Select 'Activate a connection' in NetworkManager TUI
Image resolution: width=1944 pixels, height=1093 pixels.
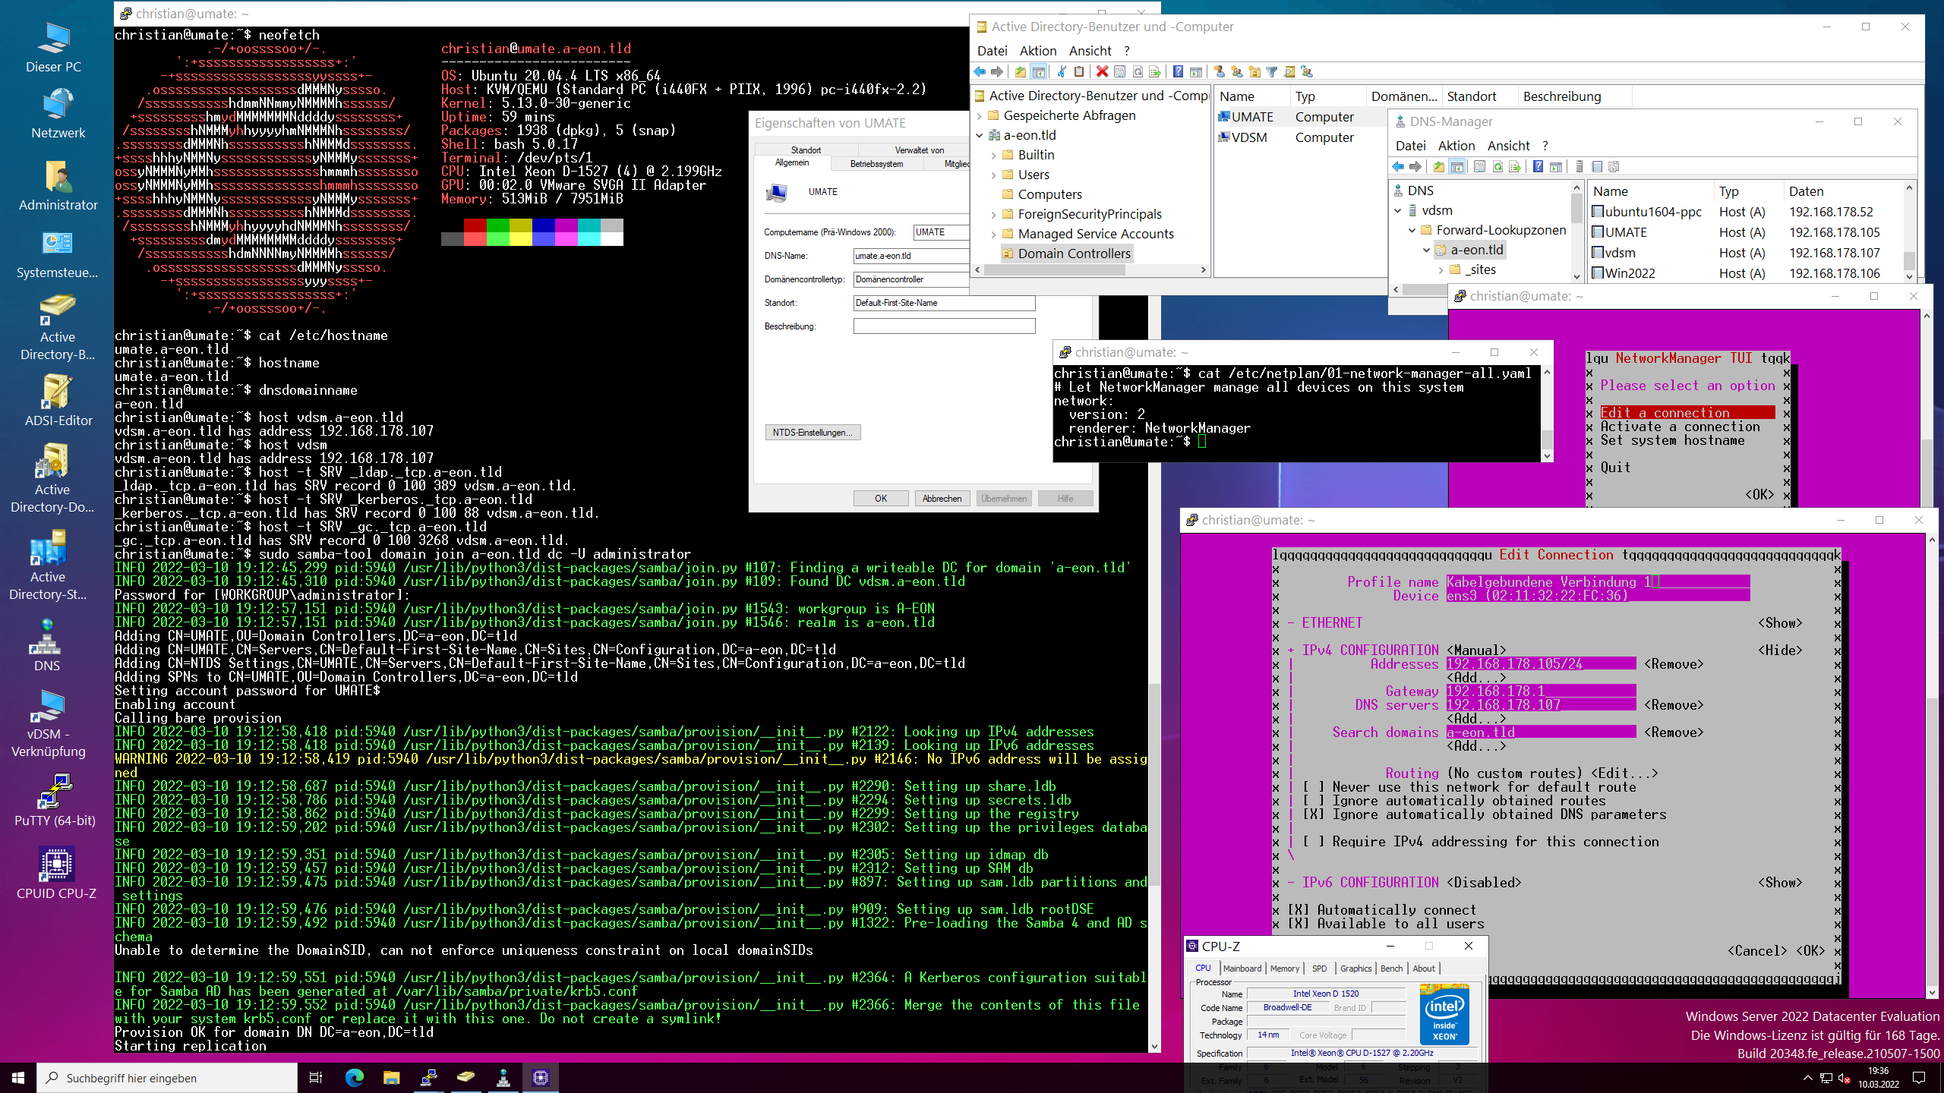1680,427
